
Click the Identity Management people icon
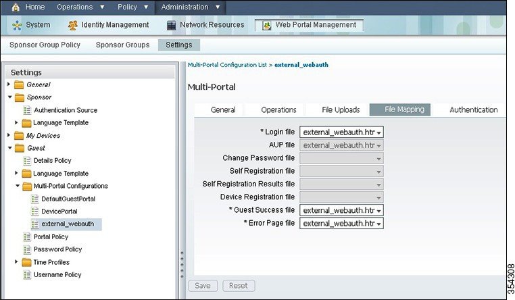pyautogui.click(x=72, y=25)
